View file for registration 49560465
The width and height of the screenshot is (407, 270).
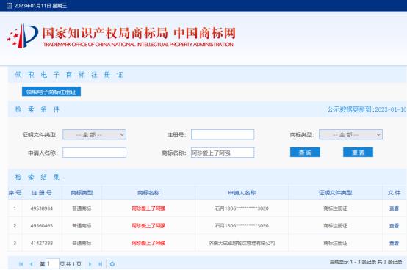[394, 226]
